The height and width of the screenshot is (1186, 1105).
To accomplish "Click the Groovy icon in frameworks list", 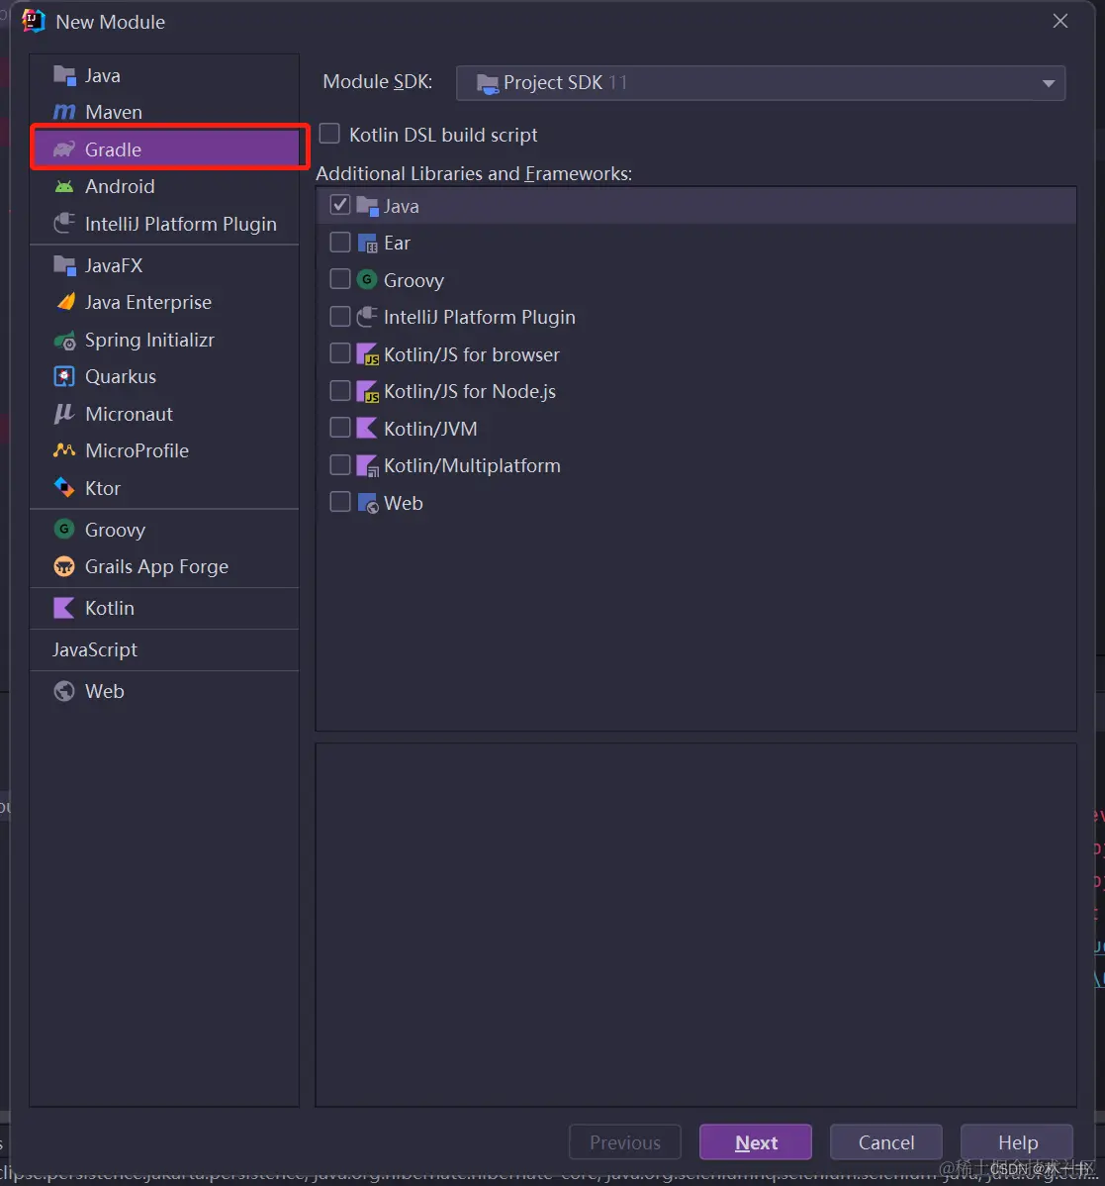I will coord(367,280).
